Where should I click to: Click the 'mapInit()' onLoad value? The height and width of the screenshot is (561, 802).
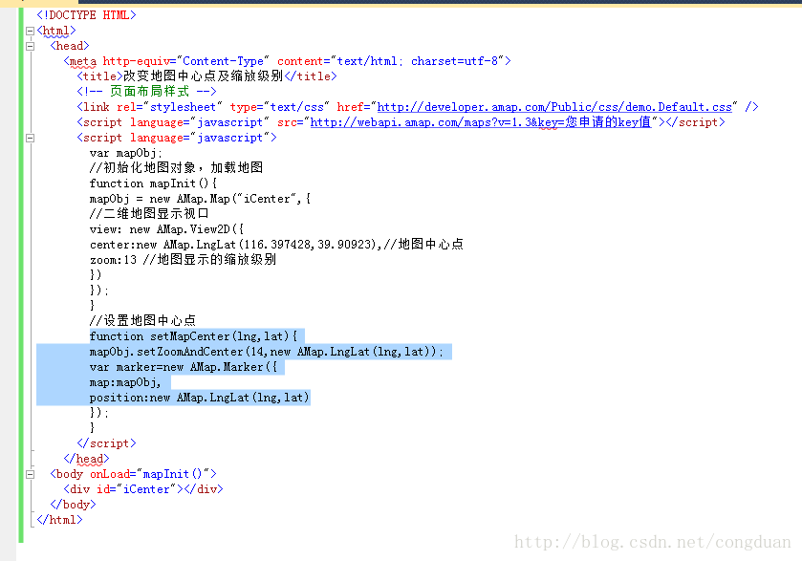pos(173,473)
